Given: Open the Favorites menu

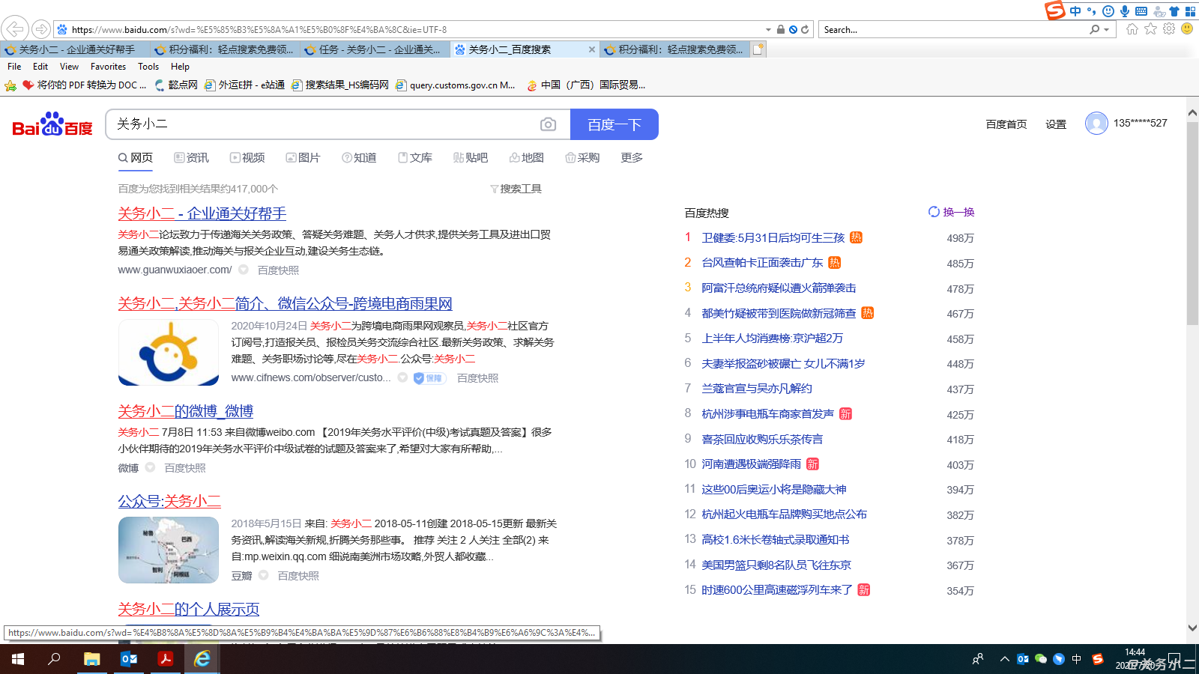Looking at the screenshot, I should 108,67.
